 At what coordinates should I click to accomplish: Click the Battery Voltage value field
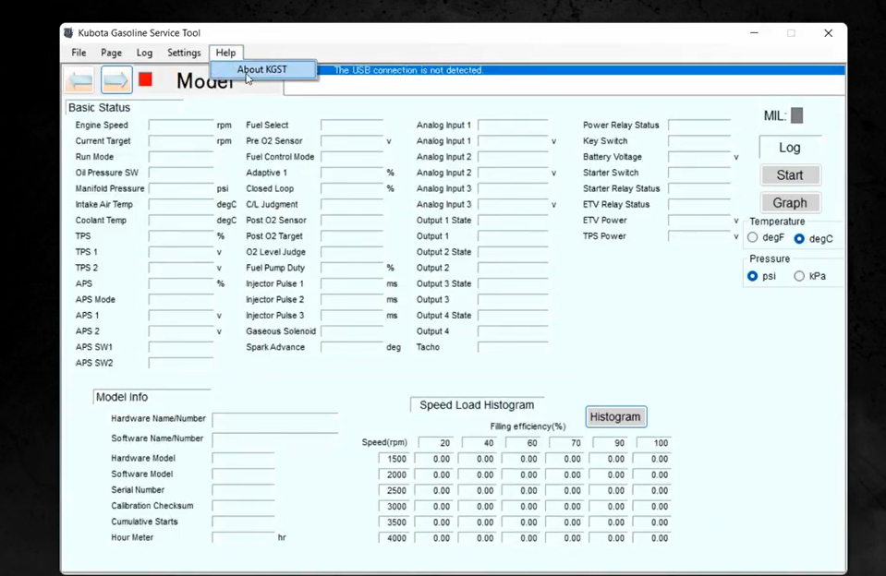click(x=699, y=158)
